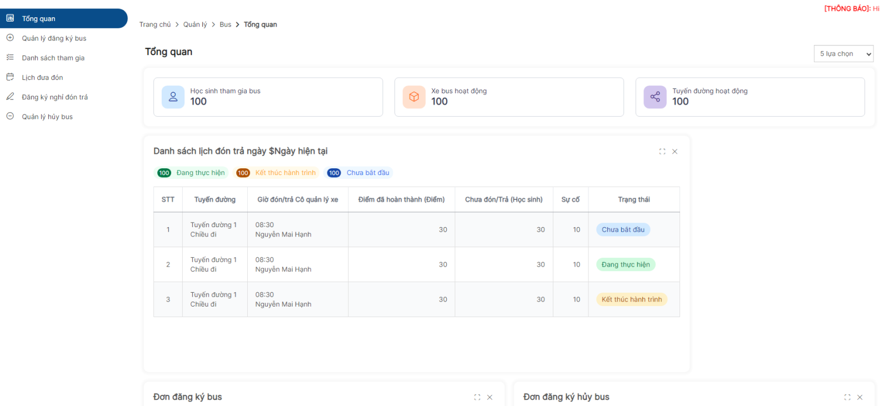
Task: Select Đăng ký nghỉ đón trả menu item
Action: coord(54,97)
